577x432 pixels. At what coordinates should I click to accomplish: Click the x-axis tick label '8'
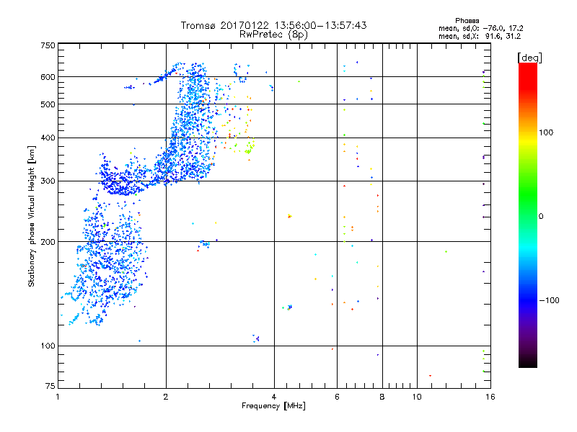(382, 397)
